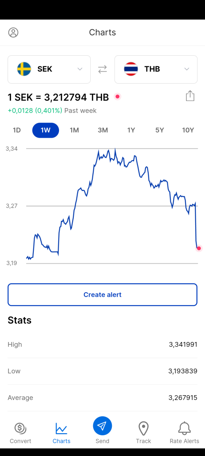The width and height of the screenshot is (205, 456).
Task: Expand the SEK currency dropdown
Action: 80,69
